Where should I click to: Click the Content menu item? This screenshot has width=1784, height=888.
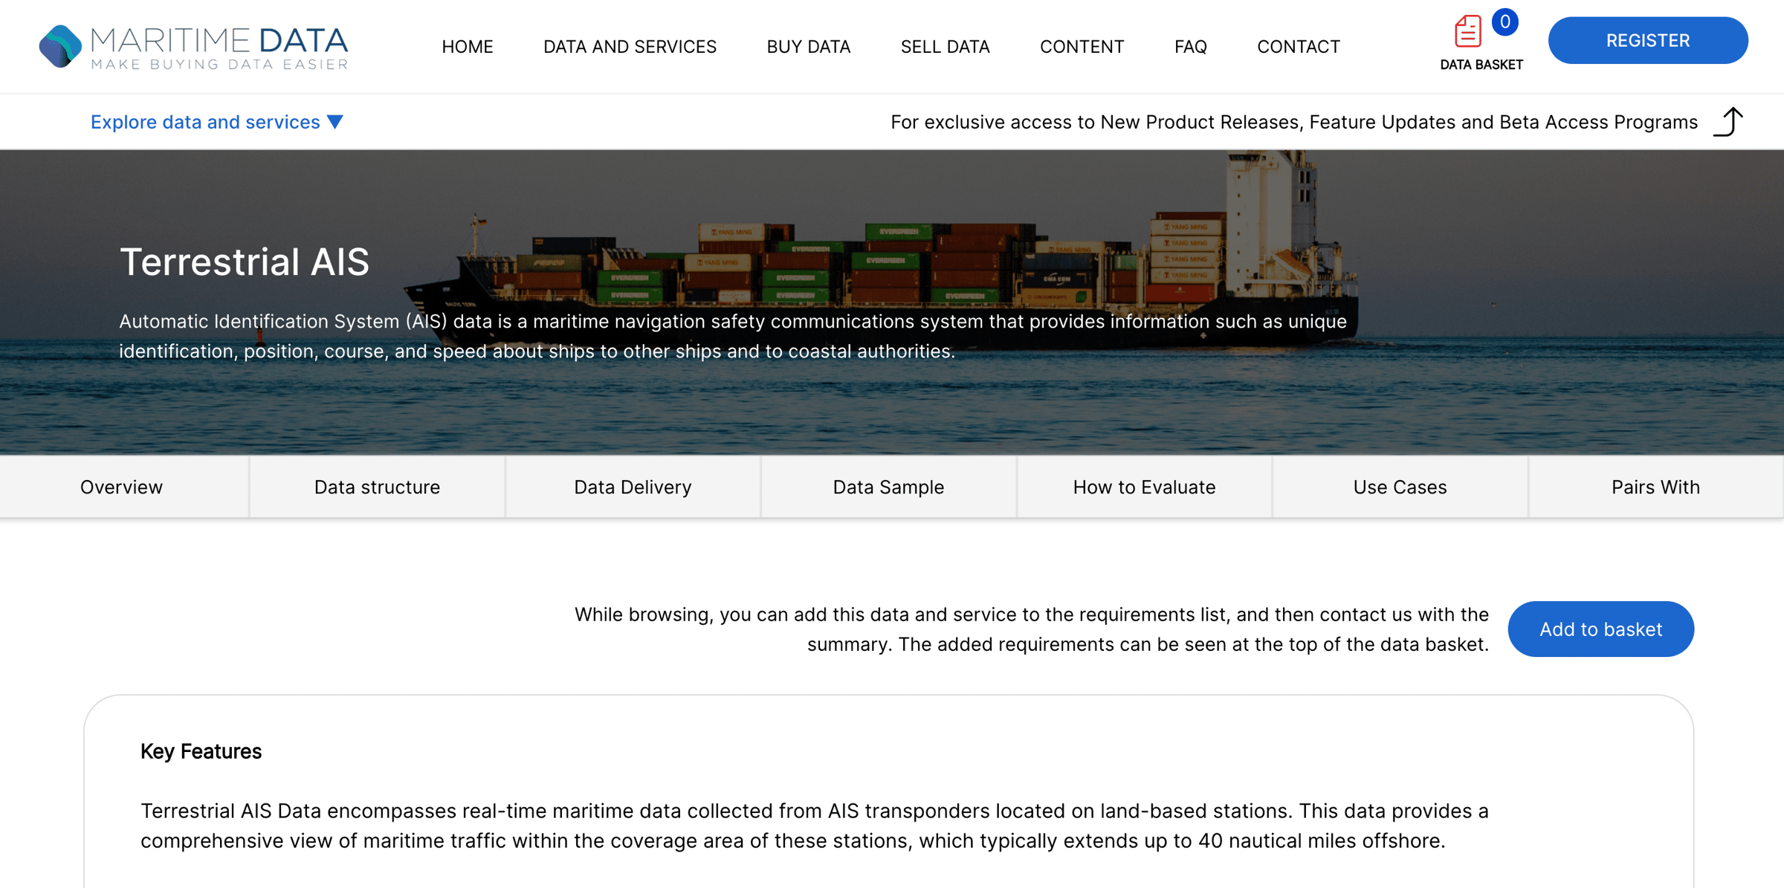point(1082,47)
